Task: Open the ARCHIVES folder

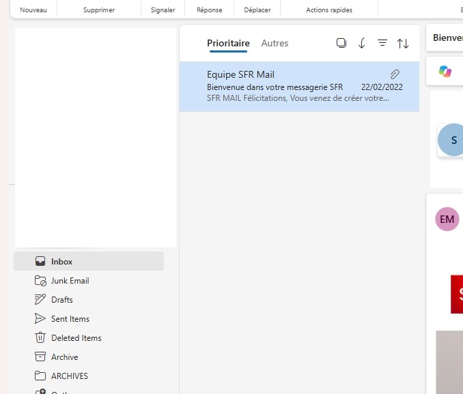Action: pos(89,376)
